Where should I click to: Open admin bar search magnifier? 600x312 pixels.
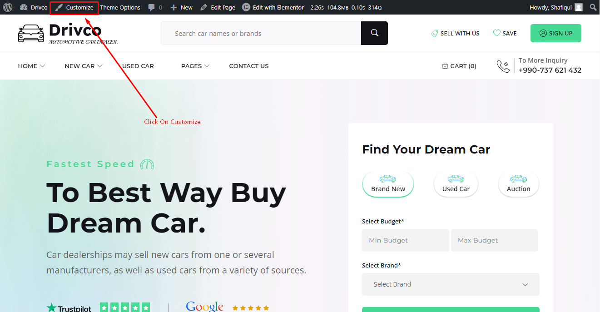593,7
